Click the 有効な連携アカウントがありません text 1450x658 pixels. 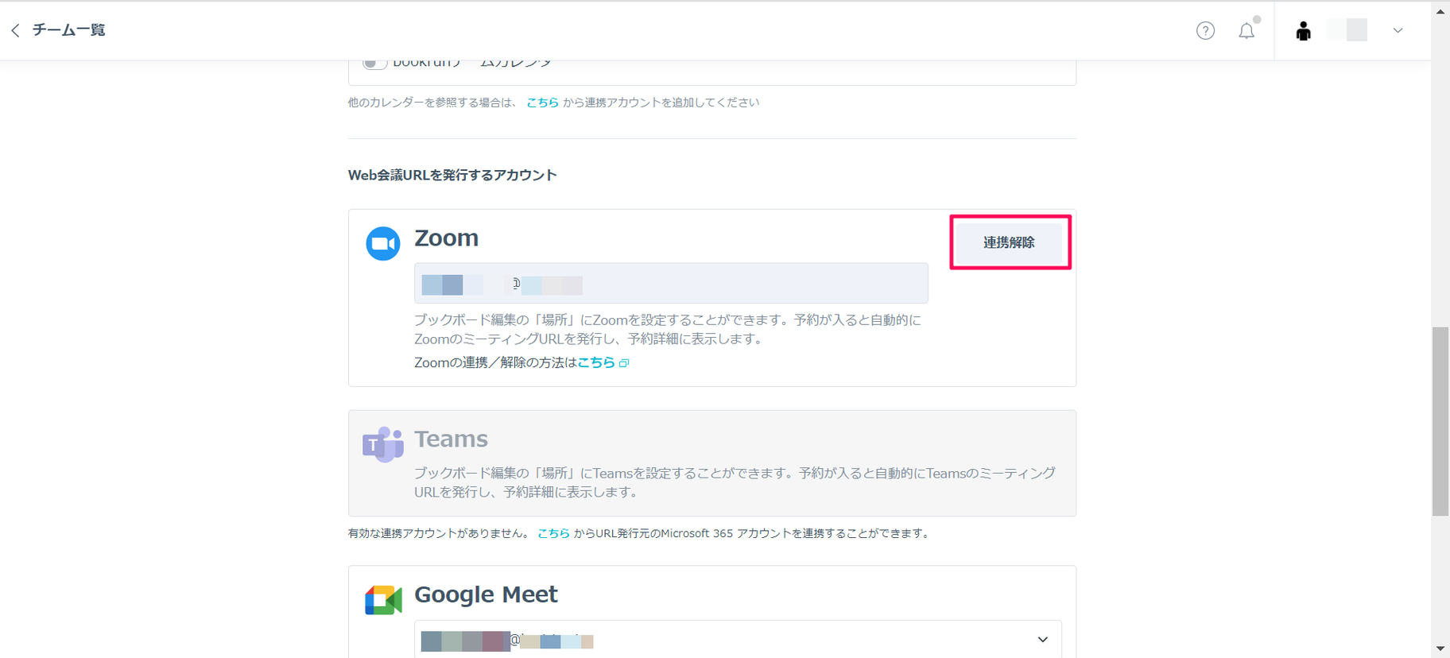(x=439, y=533)
